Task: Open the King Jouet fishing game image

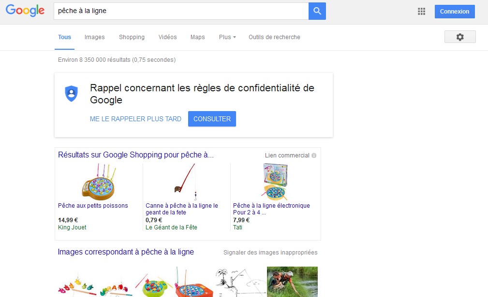Action: tap(99, 182)
